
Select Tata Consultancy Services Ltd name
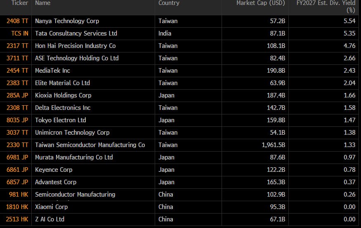click(76, 33)
